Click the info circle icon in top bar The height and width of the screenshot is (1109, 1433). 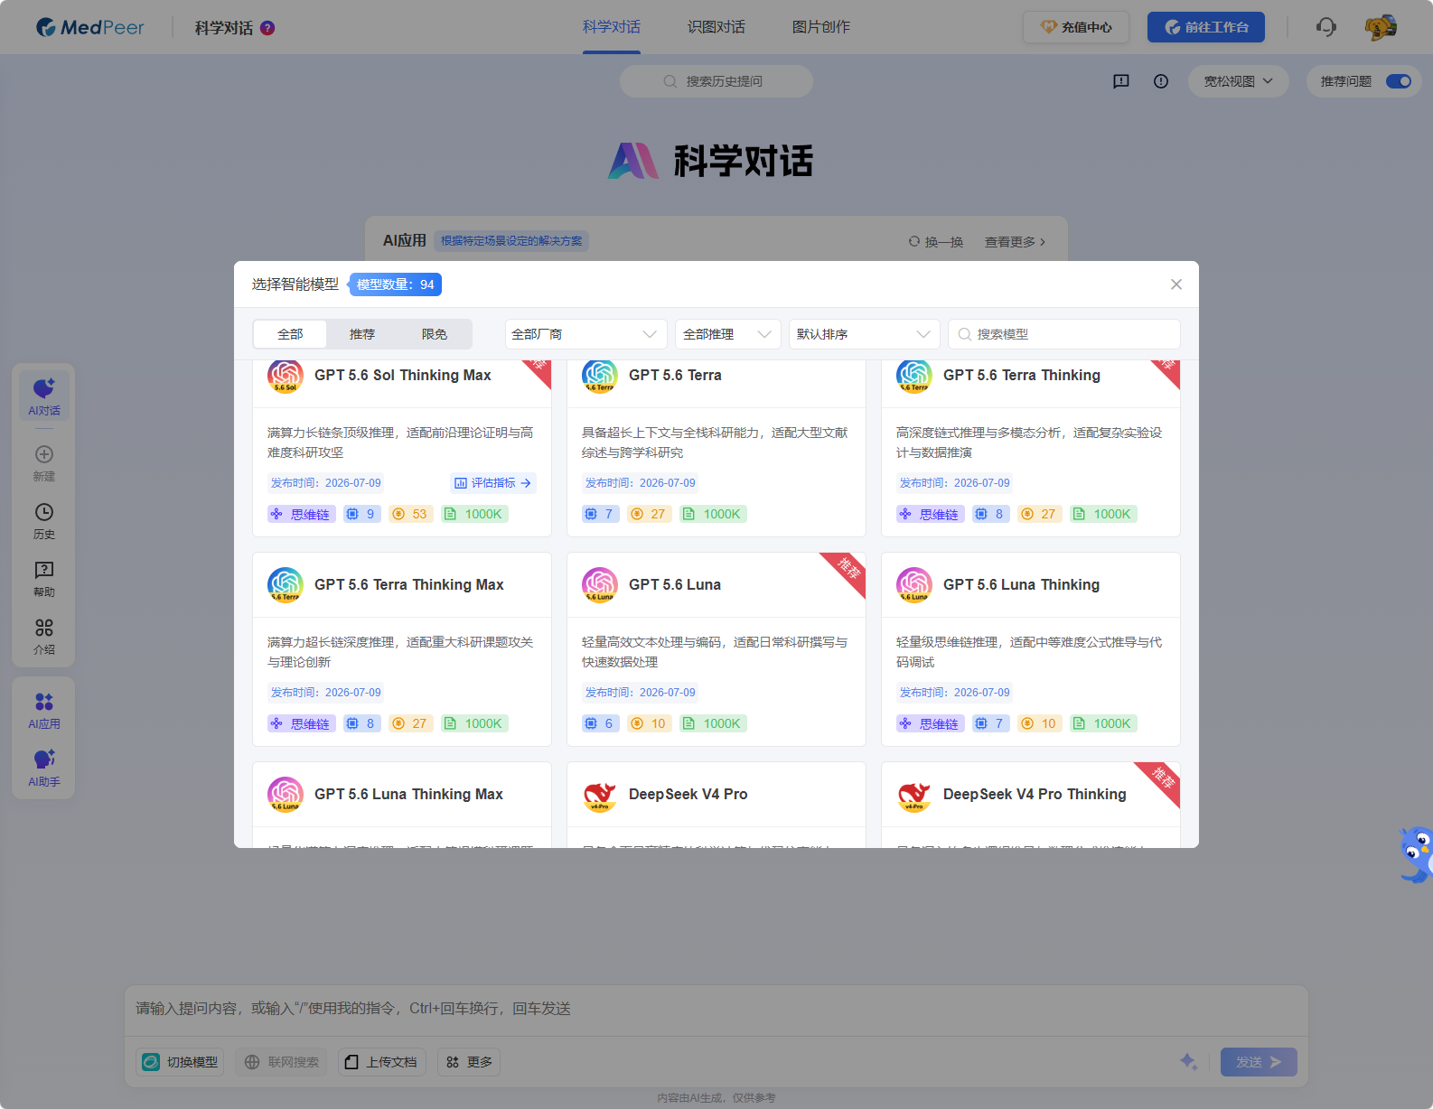point(1161,81)
